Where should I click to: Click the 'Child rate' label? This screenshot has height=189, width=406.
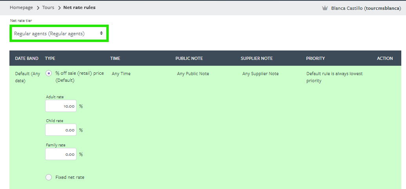pos(55,121)
